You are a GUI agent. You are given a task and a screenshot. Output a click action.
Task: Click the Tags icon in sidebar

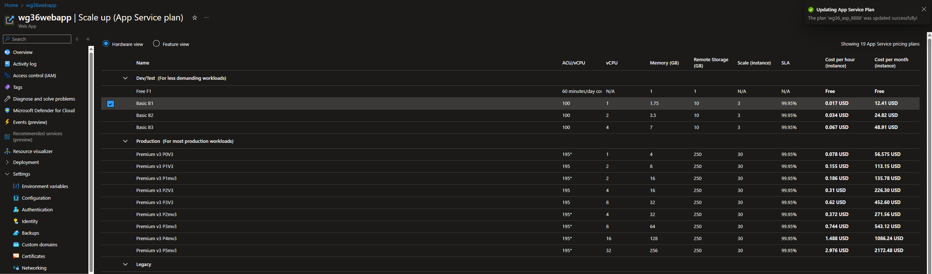click(7, 87)
